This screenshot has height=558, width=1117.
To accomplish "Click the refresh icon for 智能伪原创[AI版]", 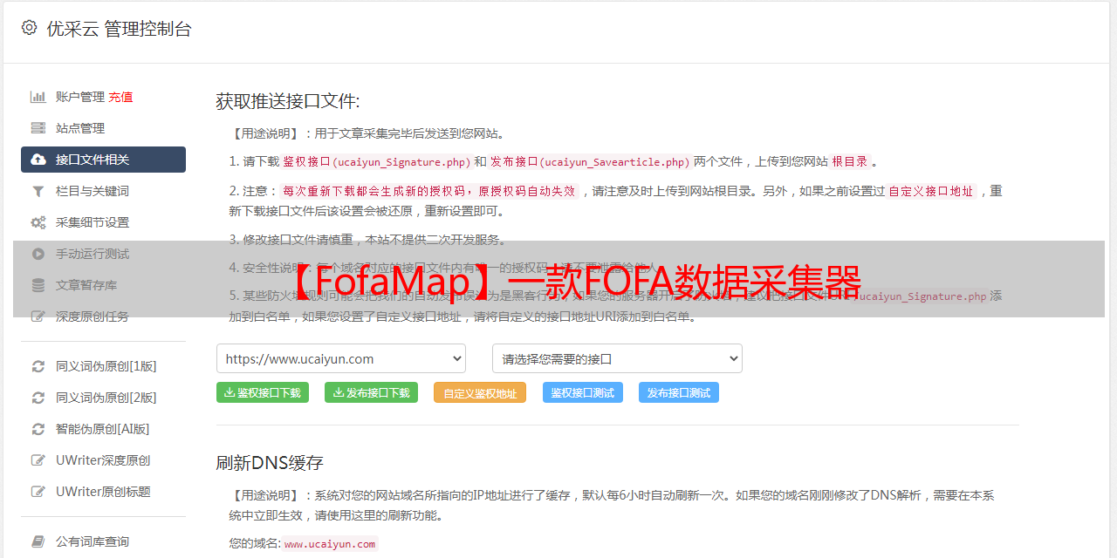I will 38,429.
